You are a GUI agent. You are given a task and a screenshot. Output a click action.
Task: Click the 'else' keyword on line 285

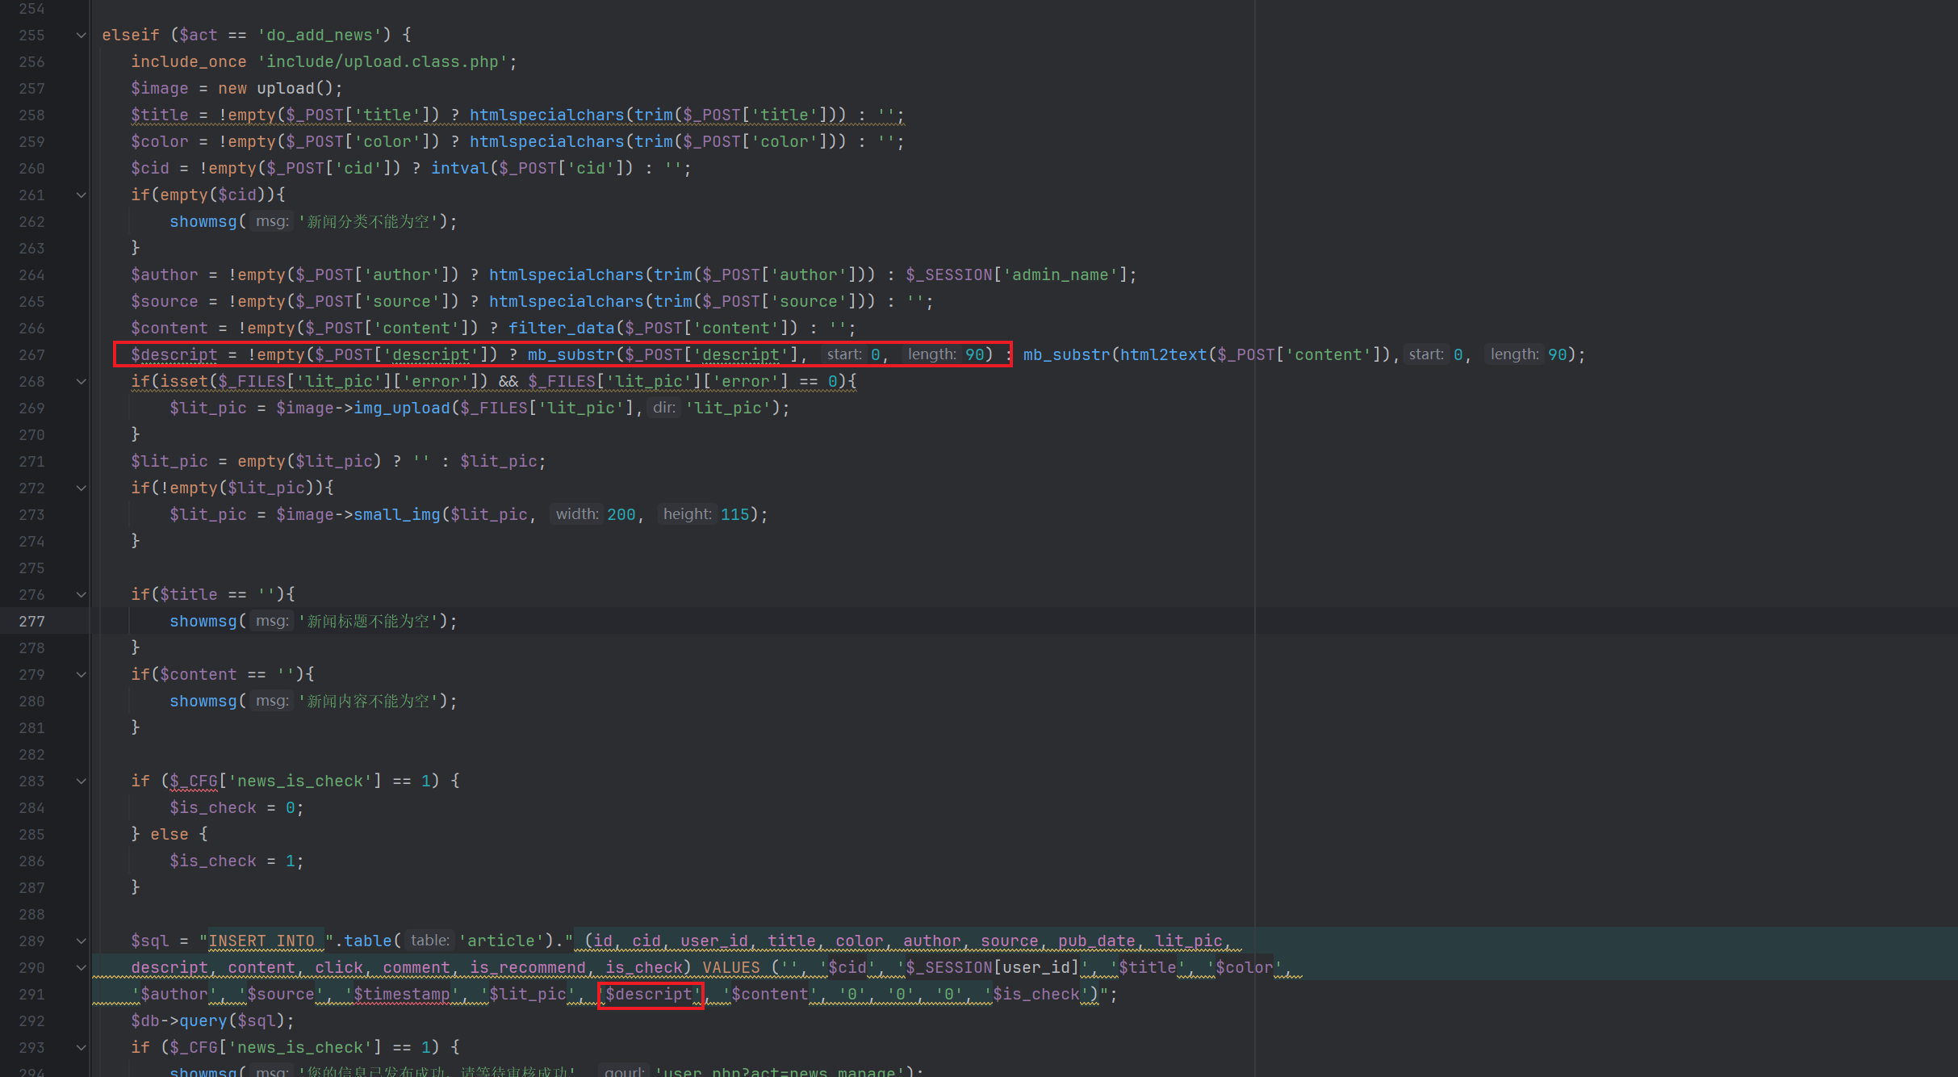click(x=169, y=834)
